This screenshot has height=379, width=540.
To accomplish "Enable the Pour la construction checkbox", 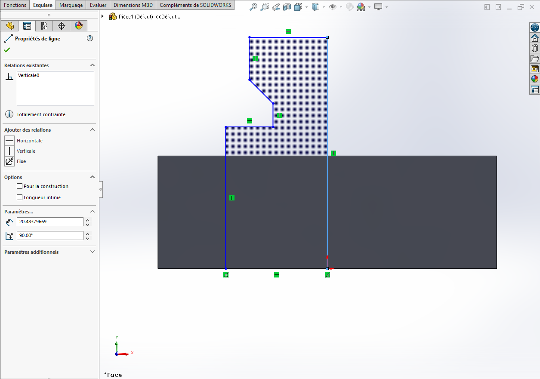I will pos(19,186).
